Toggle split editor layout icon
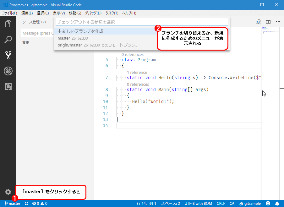The height and width of the screenshot is (207, 284). [x=268, y=22]
